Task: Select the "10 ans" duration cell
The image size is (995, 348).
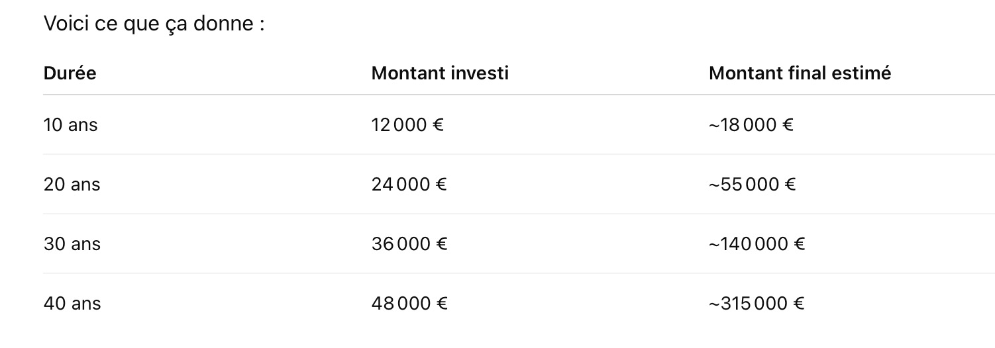Action: 70,124
